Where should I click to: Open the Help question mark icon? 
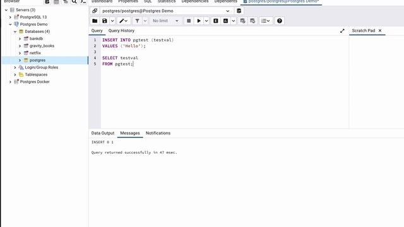(279, 21)
